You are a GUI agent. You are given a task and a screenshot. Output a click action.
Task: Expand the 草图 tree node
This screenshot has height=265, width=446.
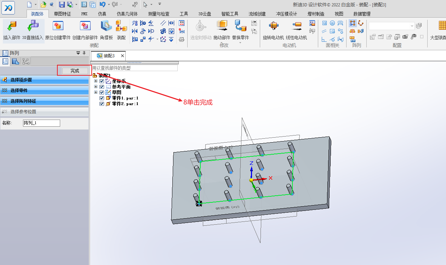[x=96, y=92]
